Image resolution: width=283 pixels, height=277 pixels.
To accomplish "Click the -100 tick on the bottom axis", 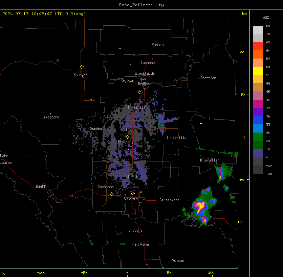I will pos(41,272).
